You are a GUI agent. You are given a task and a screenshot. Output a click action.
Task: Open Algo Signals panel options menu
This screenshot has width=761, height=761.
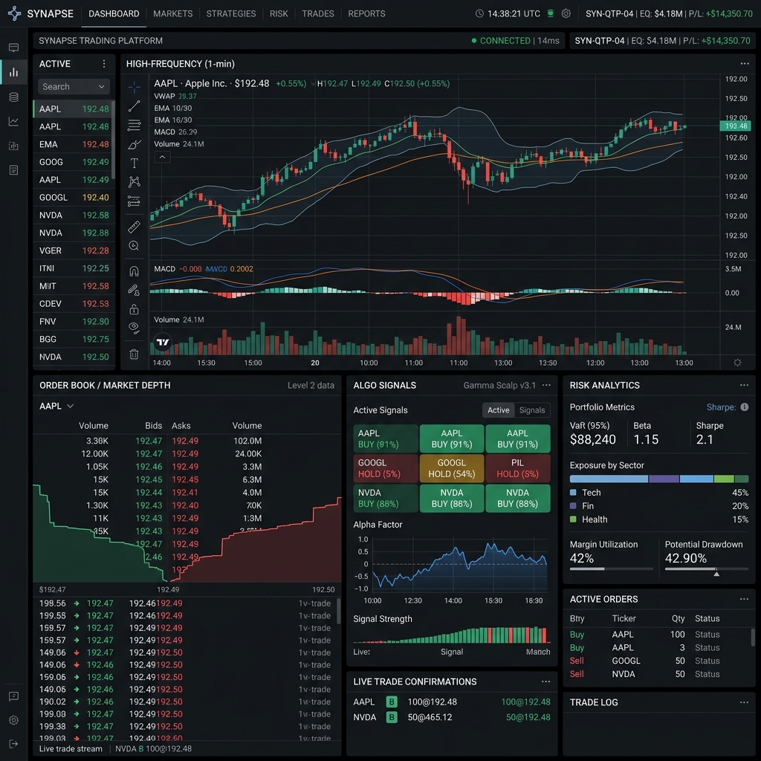[x=546, y=386]
